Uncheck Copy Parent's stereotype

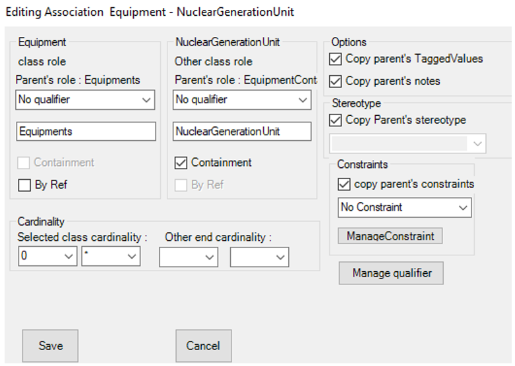(x=336, y=120)
